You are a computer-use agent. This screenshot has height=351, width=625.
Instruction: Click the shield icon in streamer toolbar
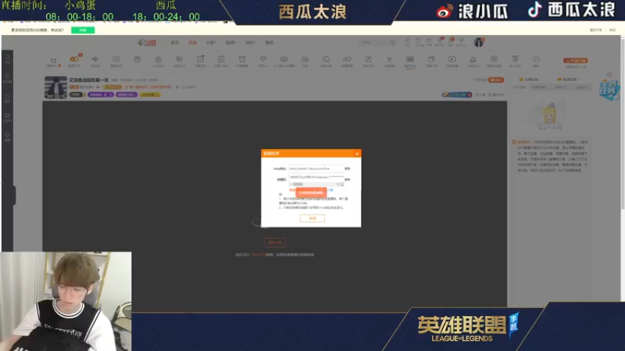[494, 60]
